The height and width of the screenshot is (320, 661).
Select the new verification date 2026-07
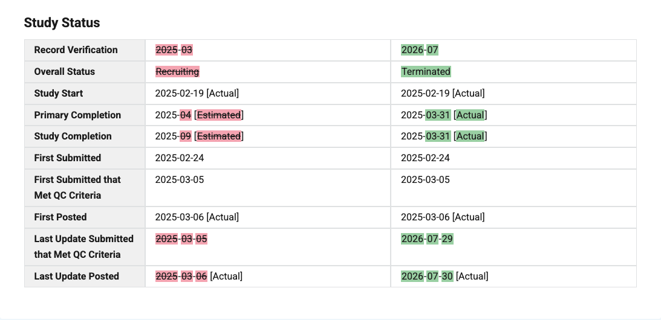click(420, 50)
